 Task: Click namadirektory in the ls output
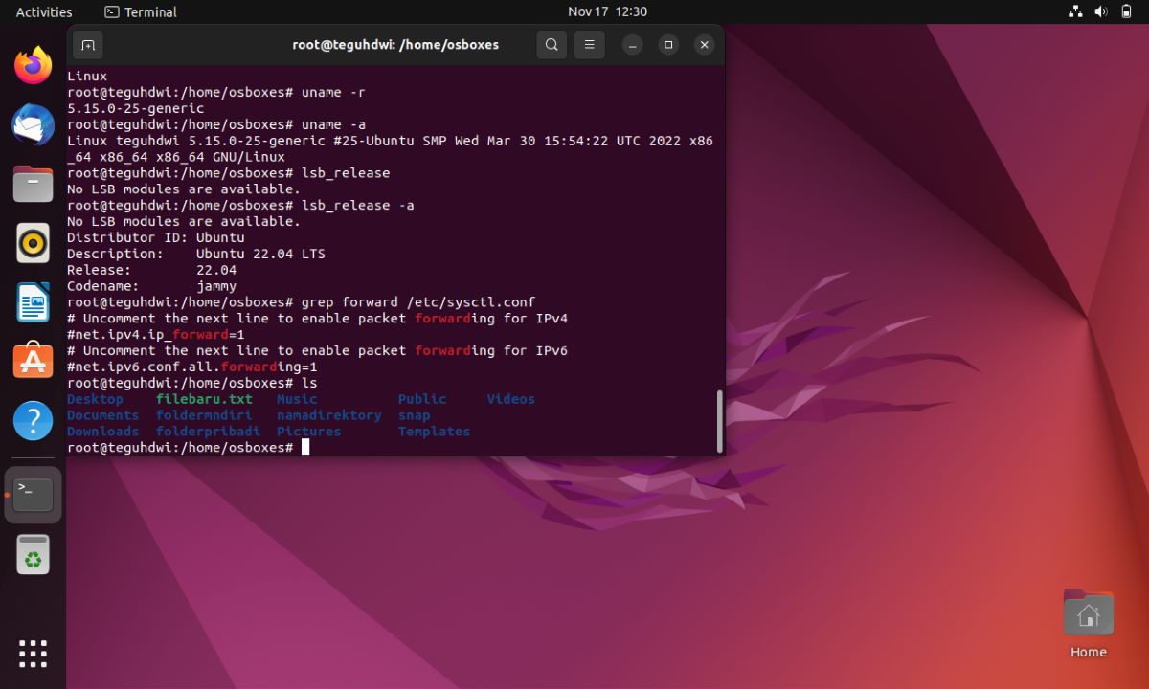(x=329, y=415)
